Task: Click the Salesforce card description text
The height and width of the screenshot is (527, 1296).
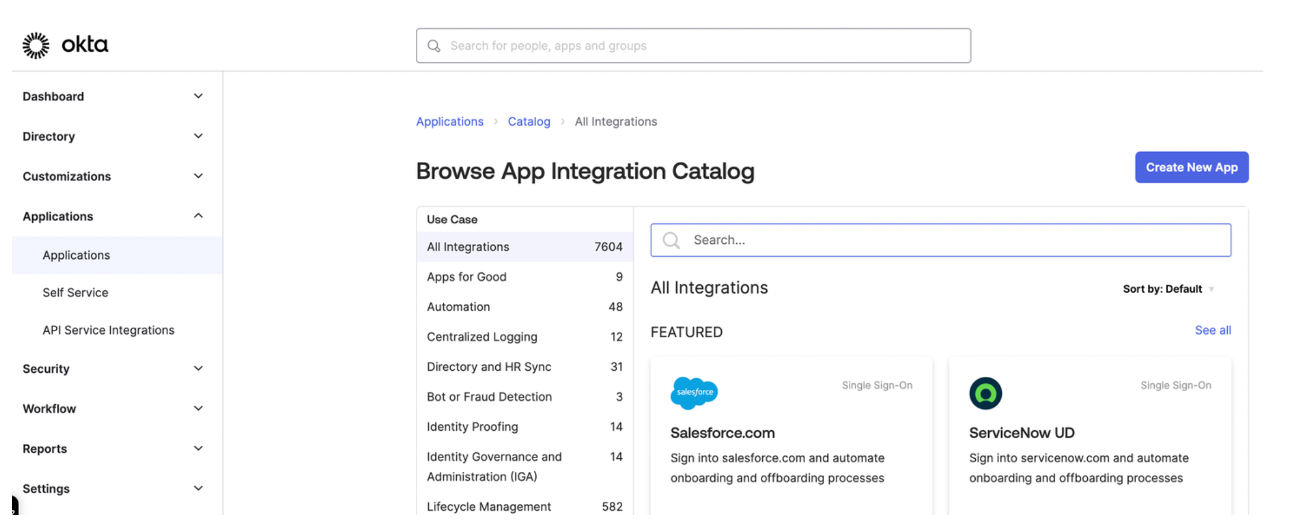Action: click(x=777, y=468)
